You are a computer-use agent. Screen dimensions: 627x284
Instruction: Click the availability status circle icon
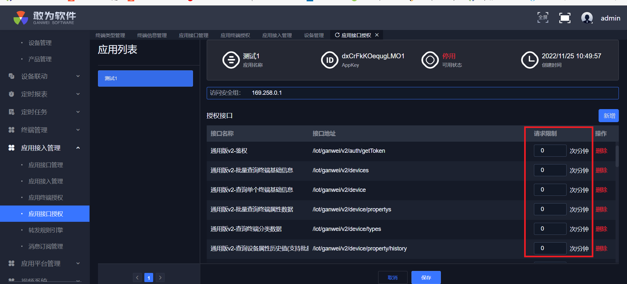tap(430, 60)
